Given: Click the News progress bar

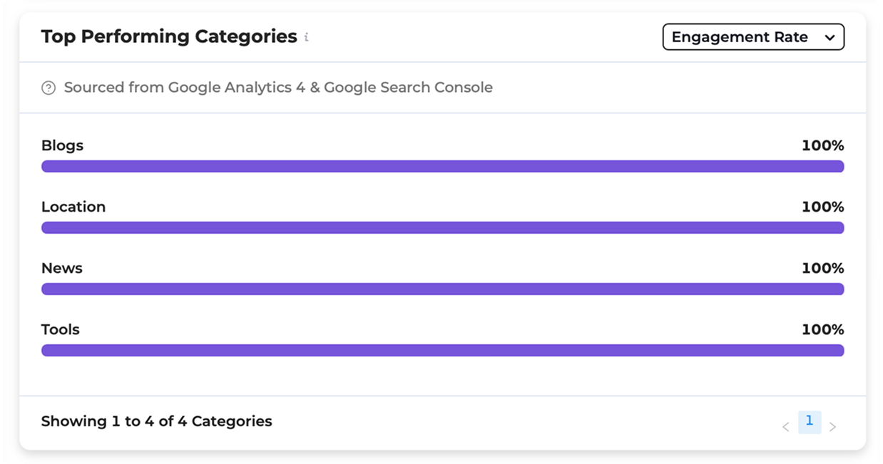Looking at the screenshot, I should coord(442,289).
